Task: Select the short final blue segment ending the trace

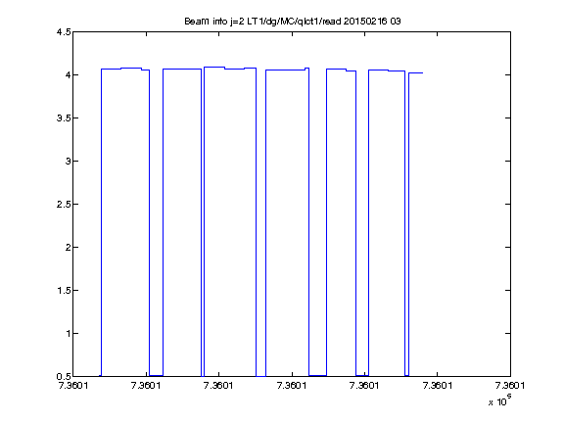Action: pos(415,73)
